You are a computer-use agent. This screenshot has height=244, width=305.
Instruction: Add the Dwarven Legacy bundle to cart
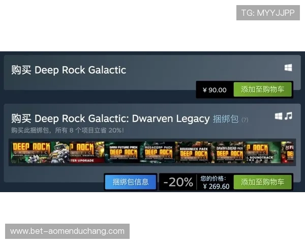[x=262, y=182]
